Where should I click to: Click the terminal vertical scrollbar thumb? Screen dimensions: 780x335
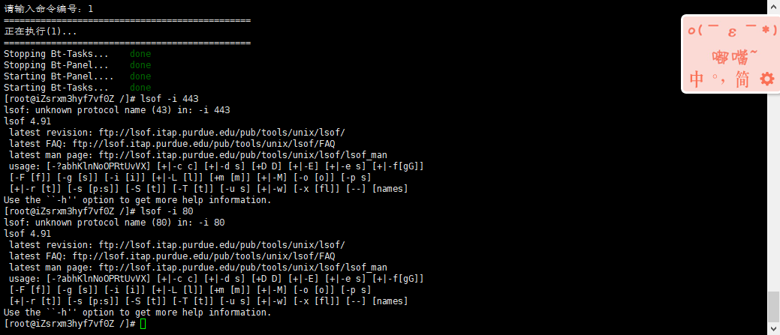pos(773,308)
